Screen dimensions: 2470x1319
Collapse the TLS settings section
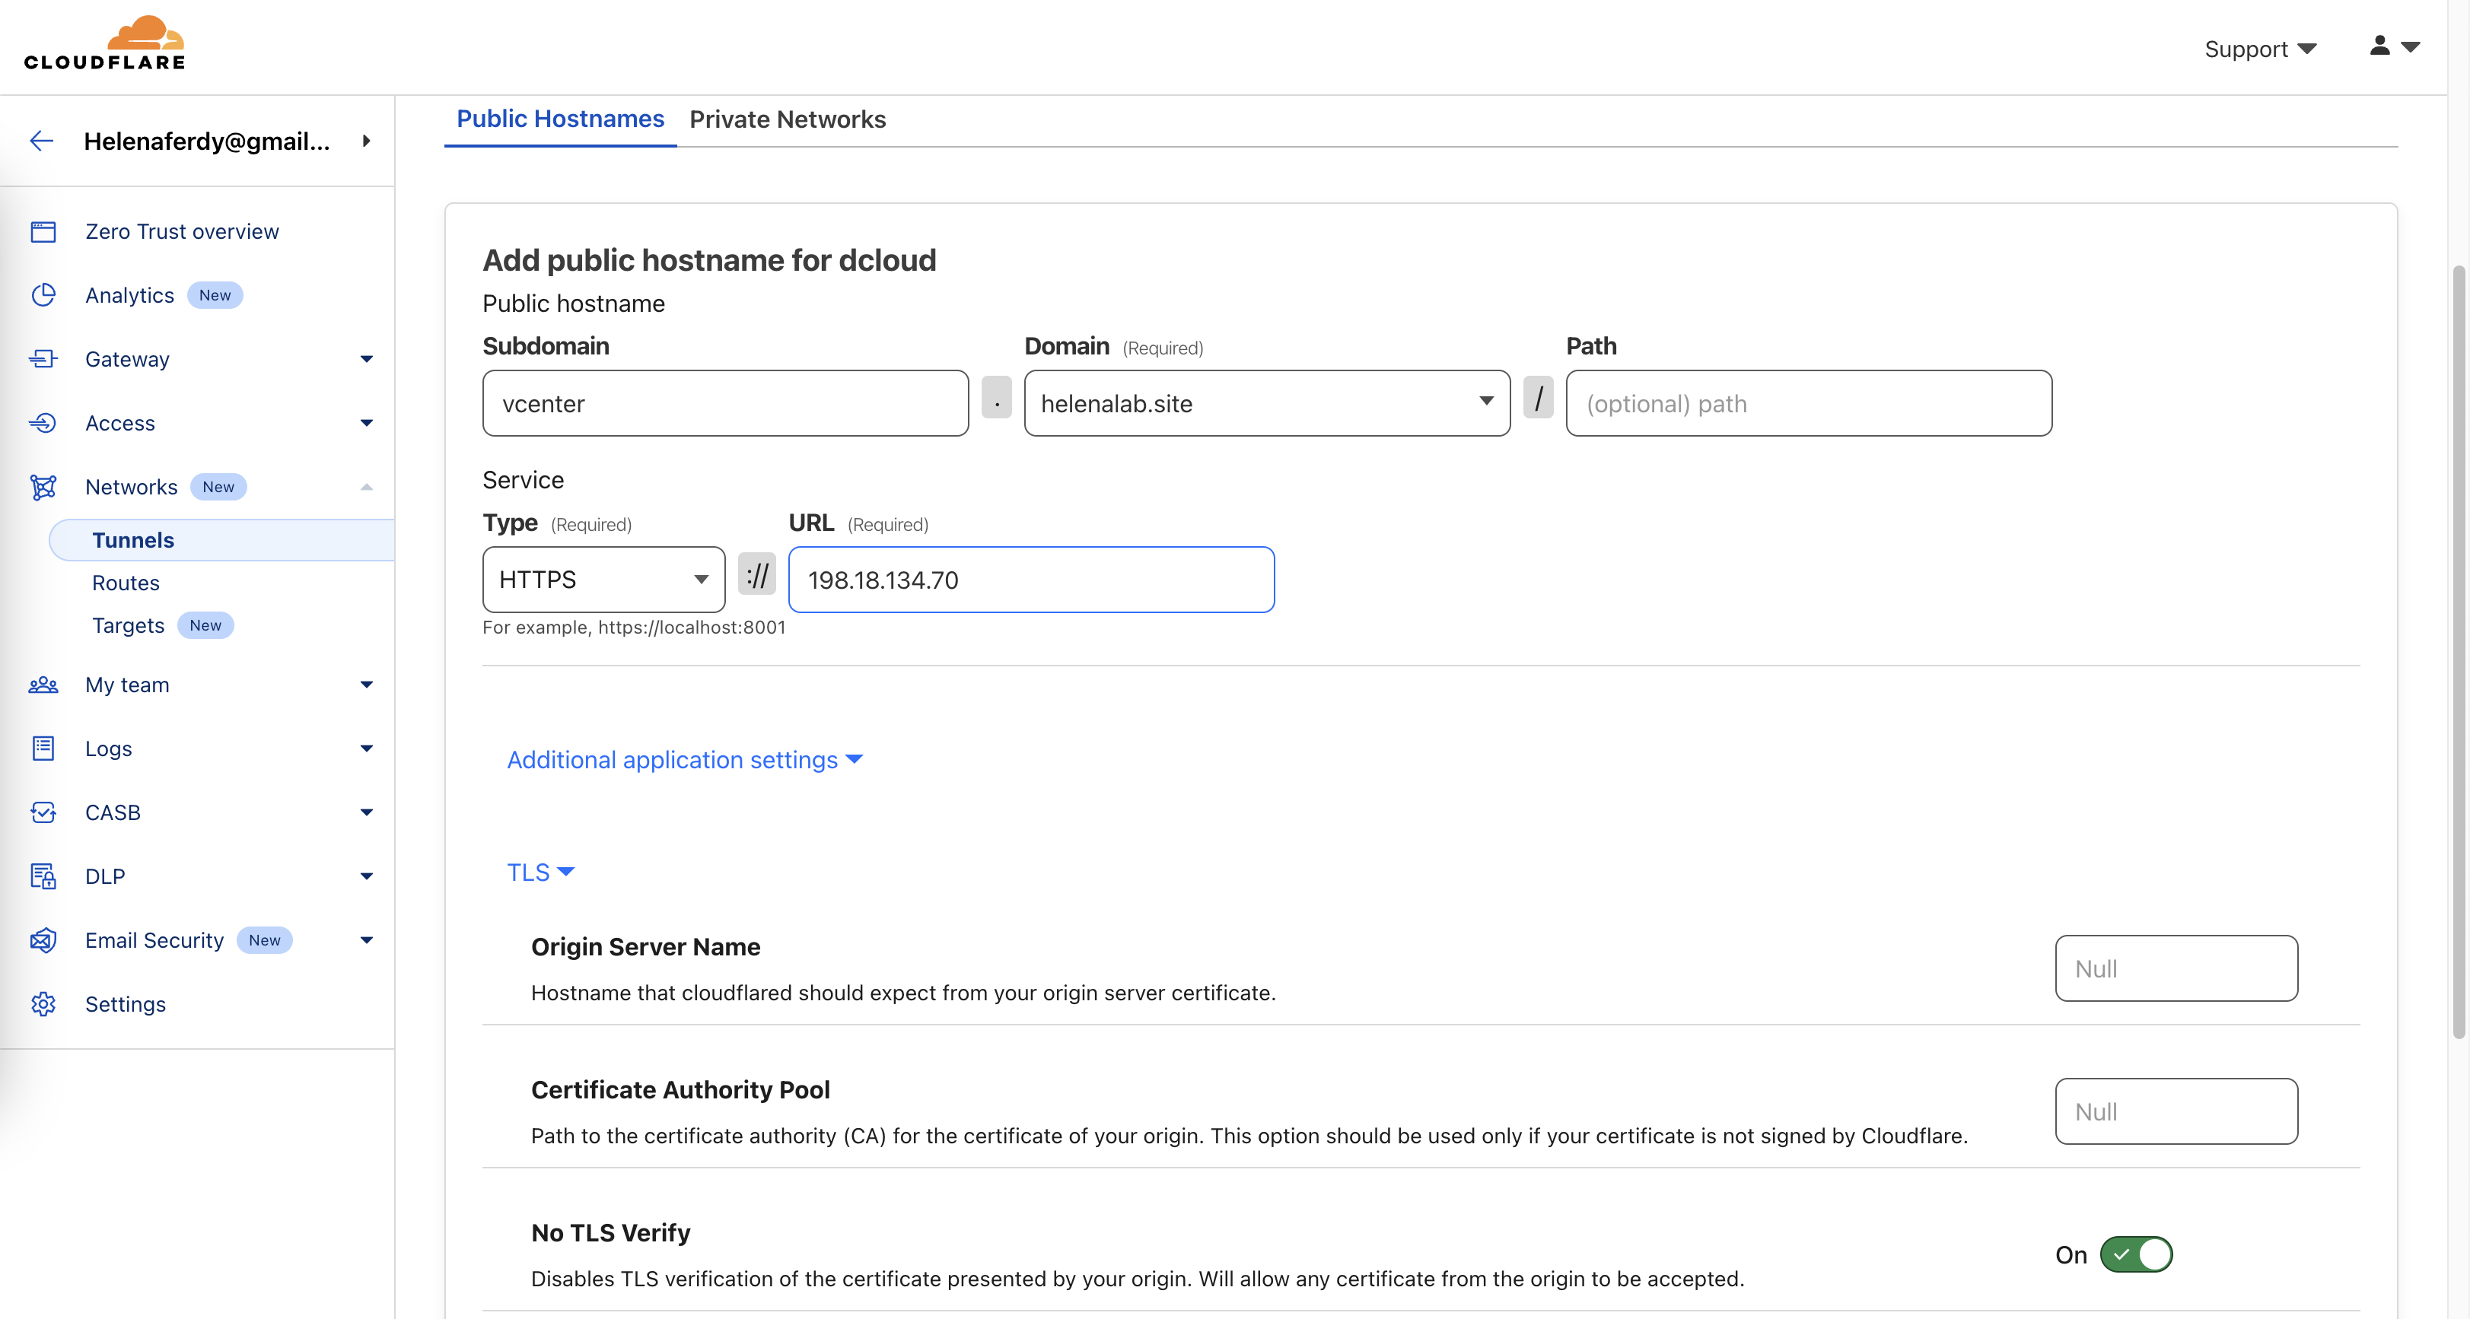pos(540,872)
